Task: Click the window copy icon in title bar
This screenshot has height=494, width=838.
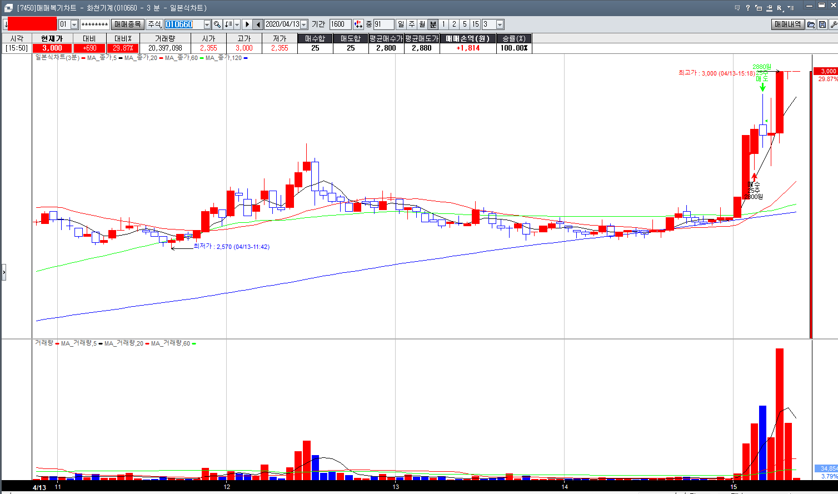Action: point(758,8)
